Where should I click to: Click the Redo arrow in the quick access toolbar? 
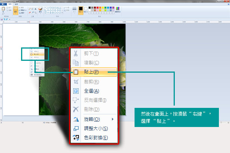(7, 19)
